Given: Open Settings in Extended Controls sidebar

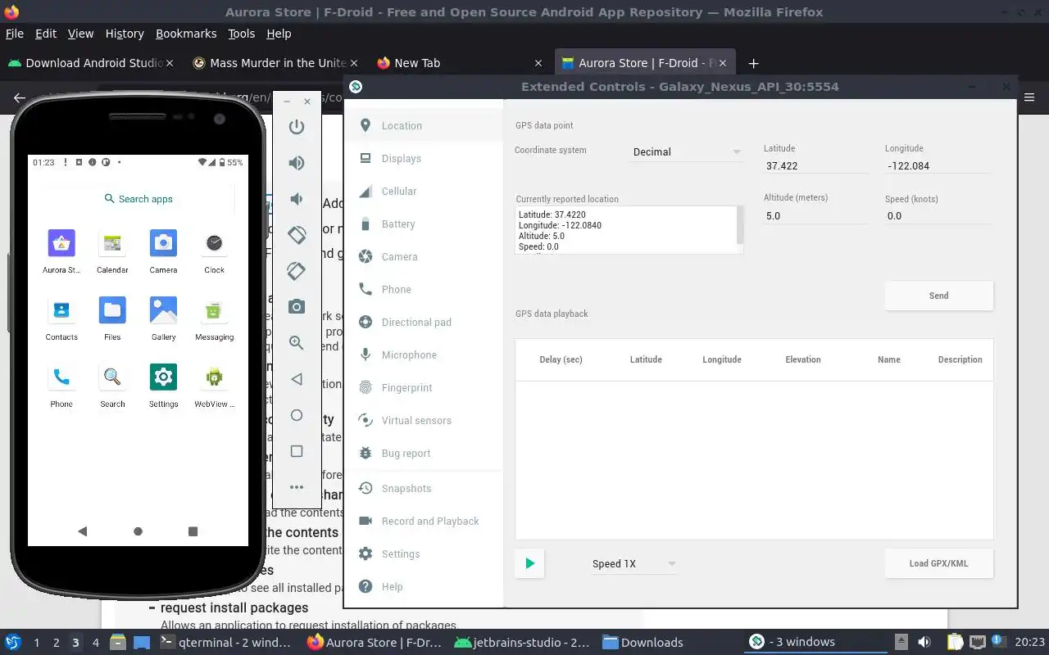Looking at the screenshot, I should coord(423,553).
